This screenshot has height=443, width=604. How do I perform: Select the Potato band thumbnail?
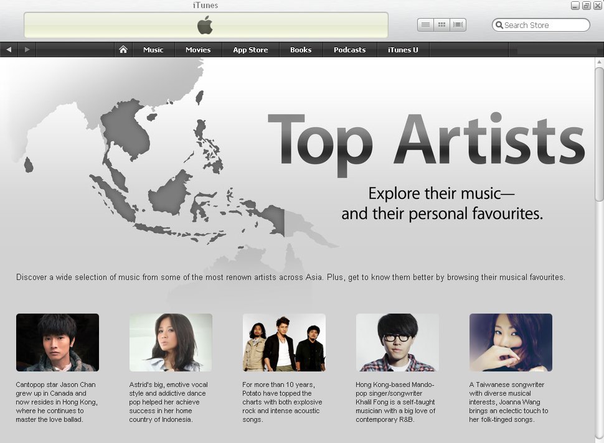[x=284, y=342]
